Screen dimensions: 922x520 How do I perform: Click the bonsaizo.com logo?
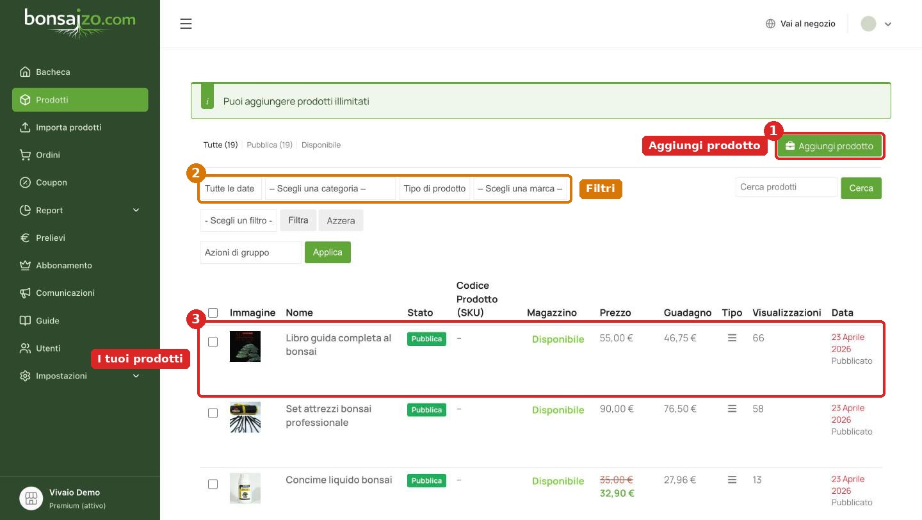[80, 22]
